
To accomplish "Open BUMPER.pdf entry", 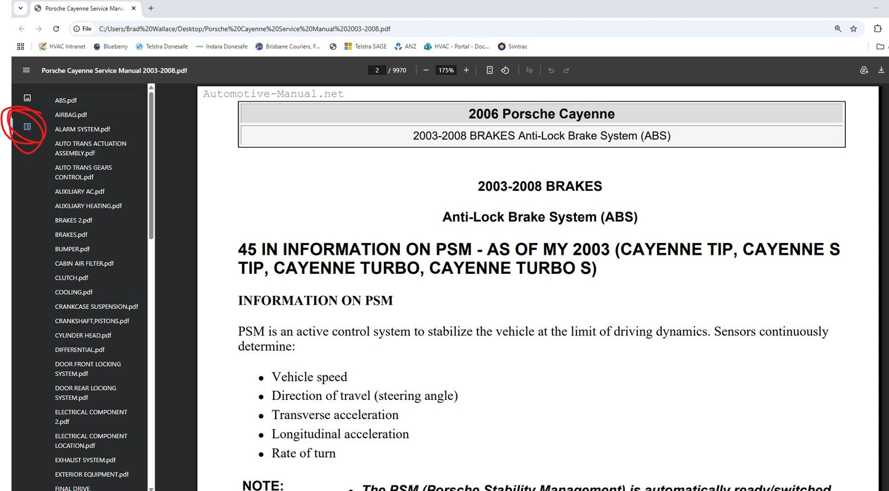I will point(72,249).
